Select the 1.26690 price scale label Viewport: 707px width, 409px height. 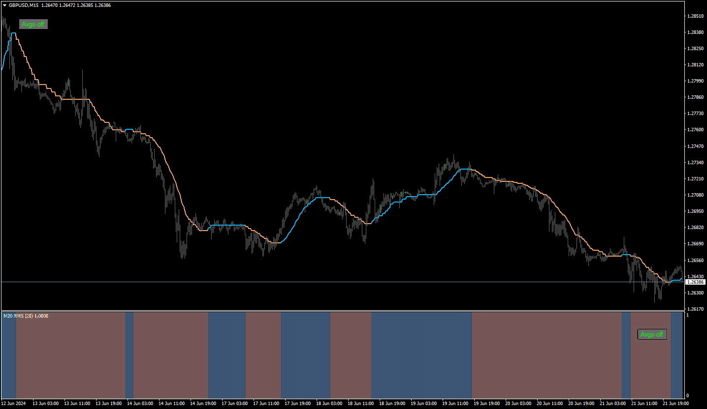(695, 243)
